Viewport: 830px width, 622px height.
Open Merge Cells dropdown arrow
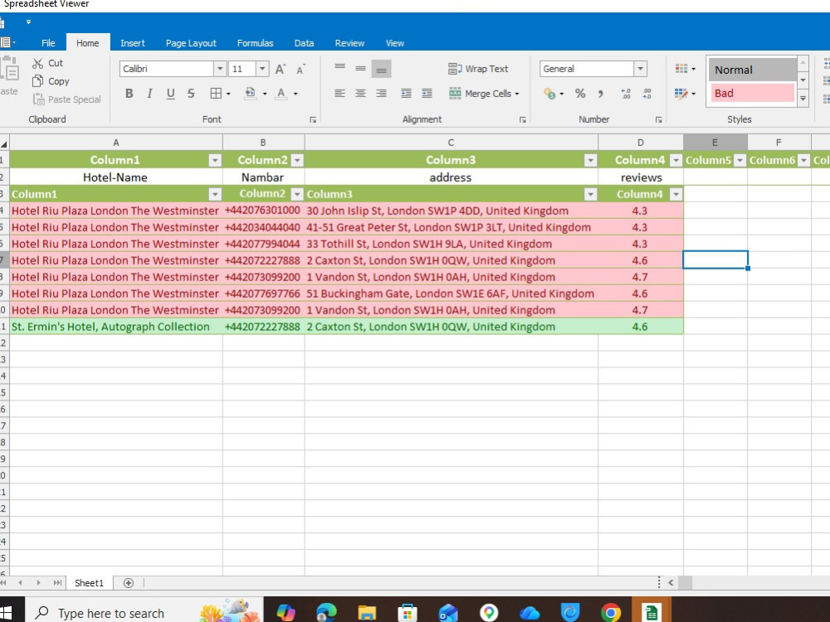[x=516, y=95]
